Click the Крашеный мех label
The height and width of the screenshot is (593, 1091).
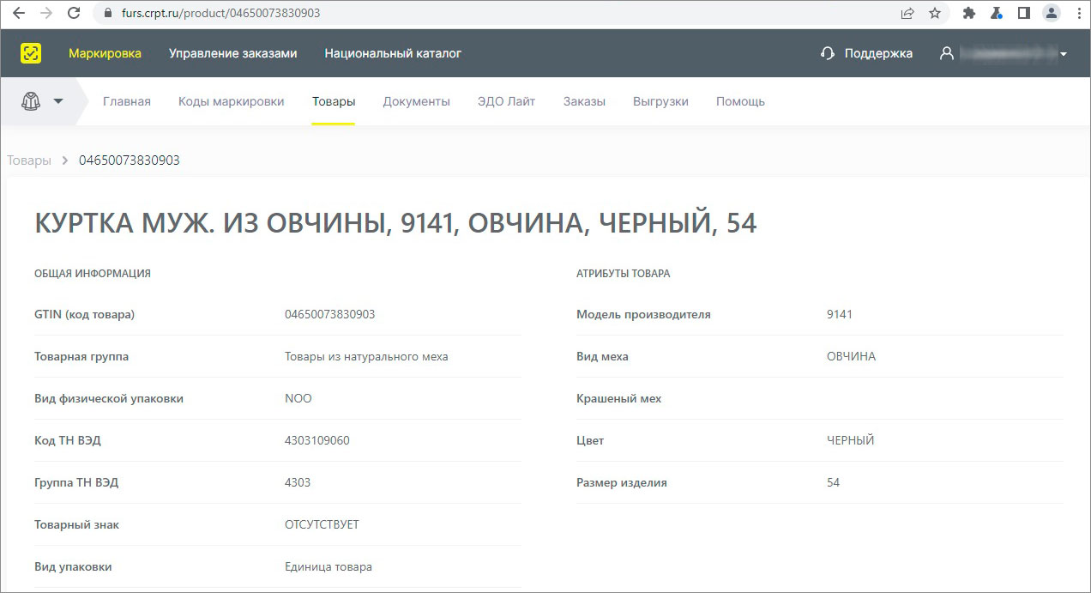pos(619,398)
